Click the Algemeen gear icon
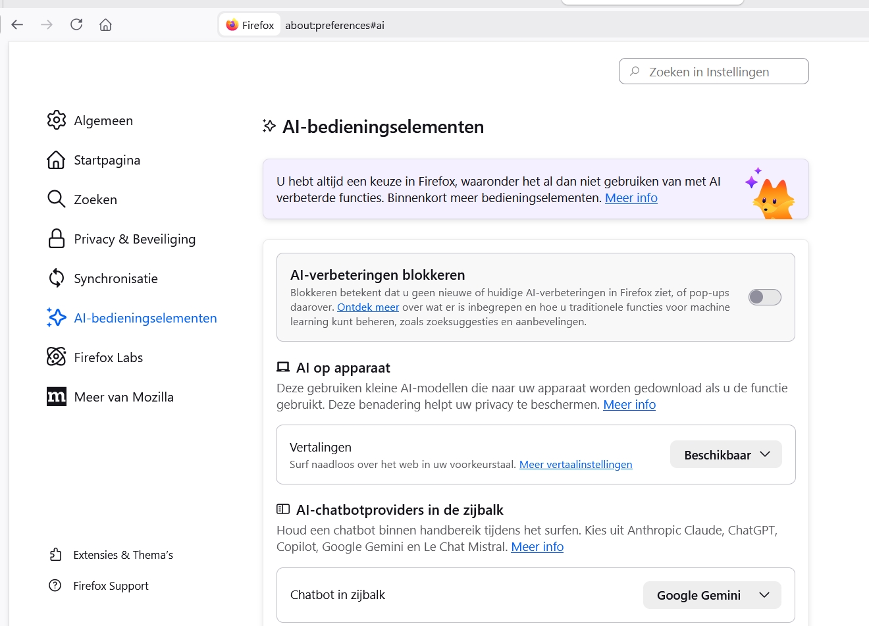The image size is (869, 626). [57, 120]
